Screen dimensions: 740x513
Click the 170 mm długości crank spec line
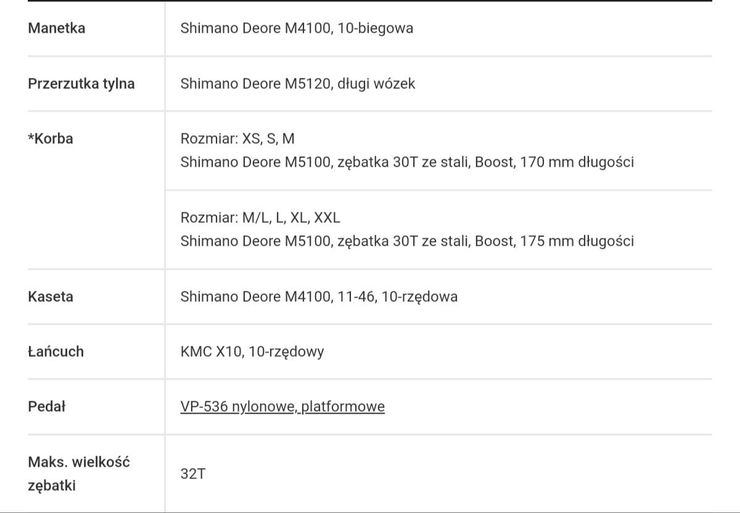point(407,162)
